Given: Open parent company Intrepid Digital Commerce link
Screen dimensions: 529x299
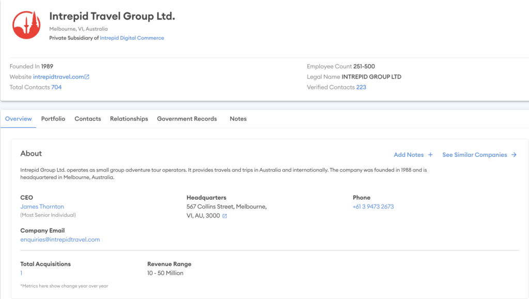Looking at the screenshot, I should click(132, 38).
